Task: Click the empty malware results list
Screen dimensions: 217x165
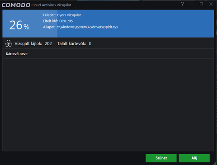Action: click(x=108, y=105)
